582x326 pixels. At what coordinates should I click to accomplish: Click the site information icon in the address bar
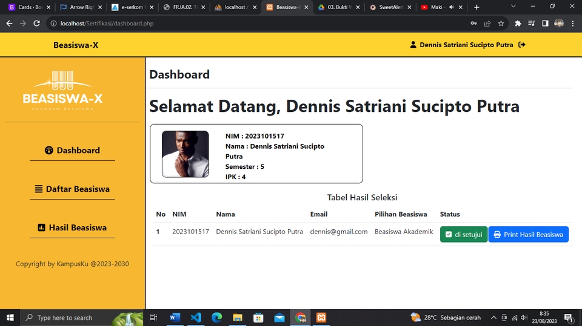click(54, 24)
